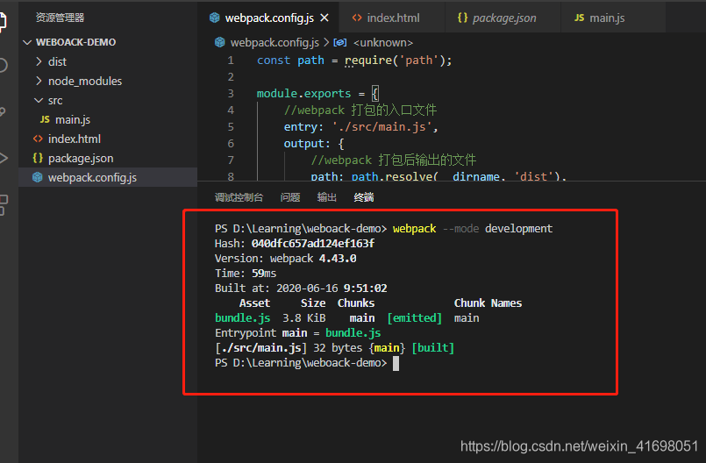This screenshot has height=463, width=706.
Task: Click webpack.config.js in the breadcrumb
Action: point(275,43)
